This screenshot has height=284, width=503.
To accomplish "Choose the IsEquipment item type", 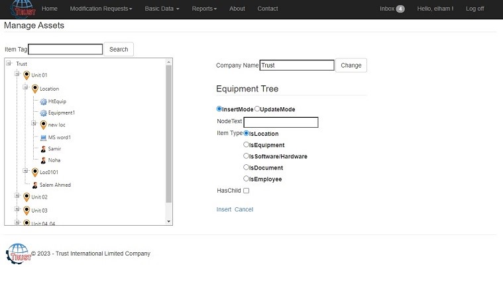I will 247,144.
